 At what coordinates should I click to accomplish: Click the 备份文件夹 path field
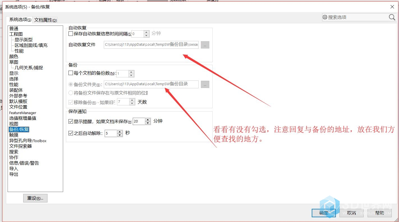point(151,84)
